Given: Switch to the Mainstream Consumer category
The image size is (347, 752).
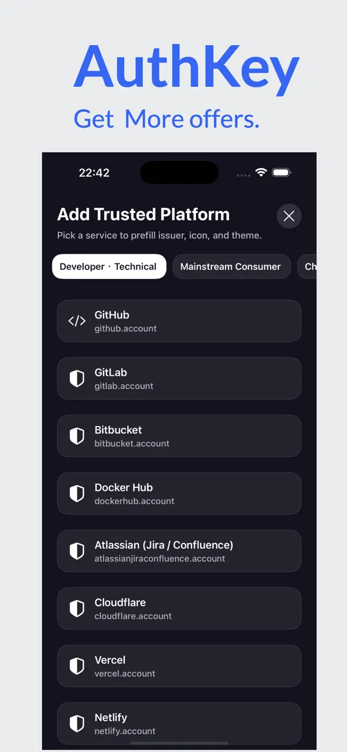Looking at the screenshot, I should coord(231,266).
